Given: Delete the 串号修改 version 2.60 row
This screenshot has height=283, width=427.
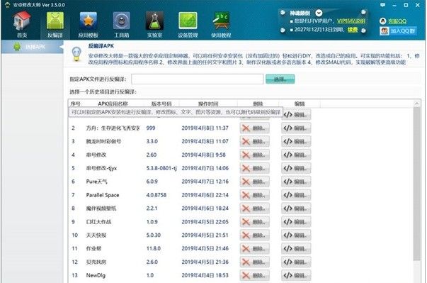Looking at the screenshot, I should click(255, 155).
